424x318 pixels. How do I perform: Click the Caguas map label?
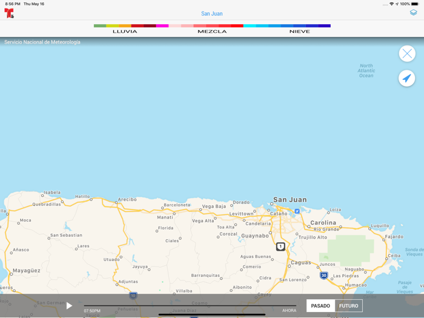pos(301,262)
